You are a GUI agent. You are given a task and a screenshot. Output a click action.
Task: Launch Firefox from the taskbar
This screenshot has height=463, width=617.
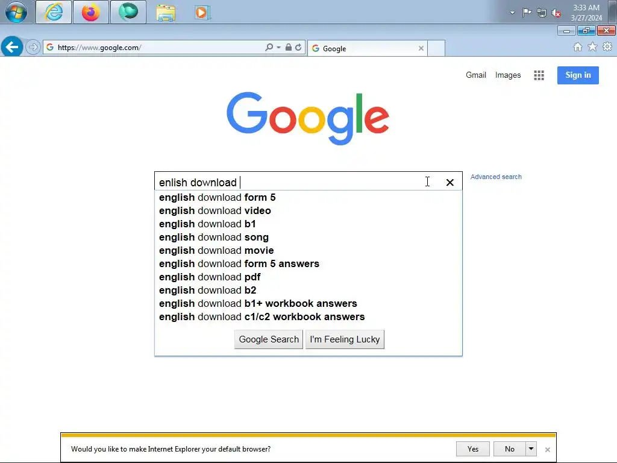[x=91, y=12]
